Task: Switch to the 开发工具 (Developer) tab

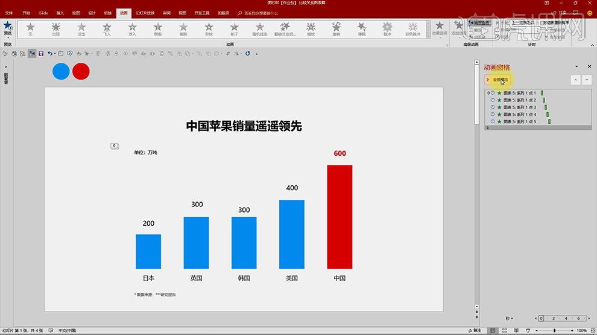Action: [202, 13]
